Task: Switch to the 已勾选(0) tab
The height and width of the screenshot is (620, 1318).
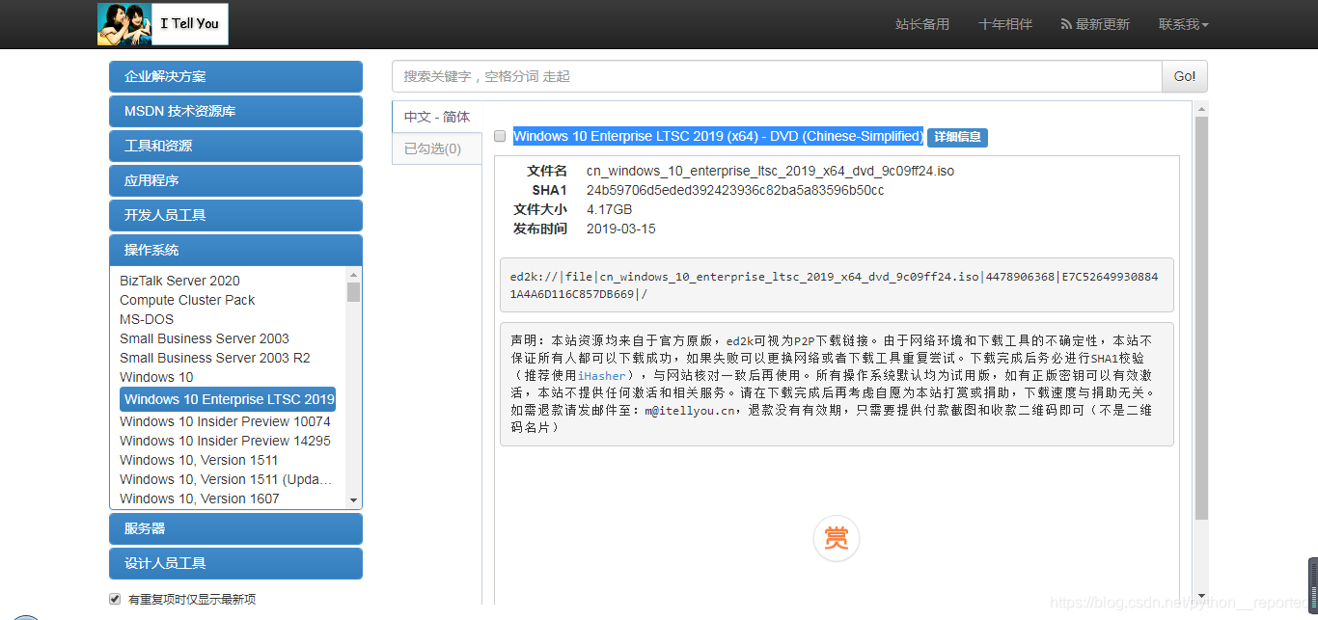Action: pos(437,148)
